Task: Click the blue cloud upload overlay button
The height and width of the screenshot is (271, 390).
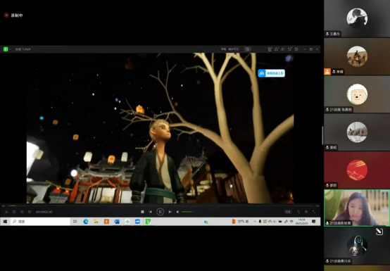Action: tap(271, 73)
